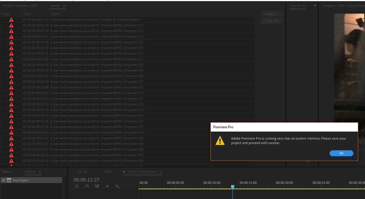
Task: Click the warning icon for 09:03:20 event
Action: pos(11,31)
